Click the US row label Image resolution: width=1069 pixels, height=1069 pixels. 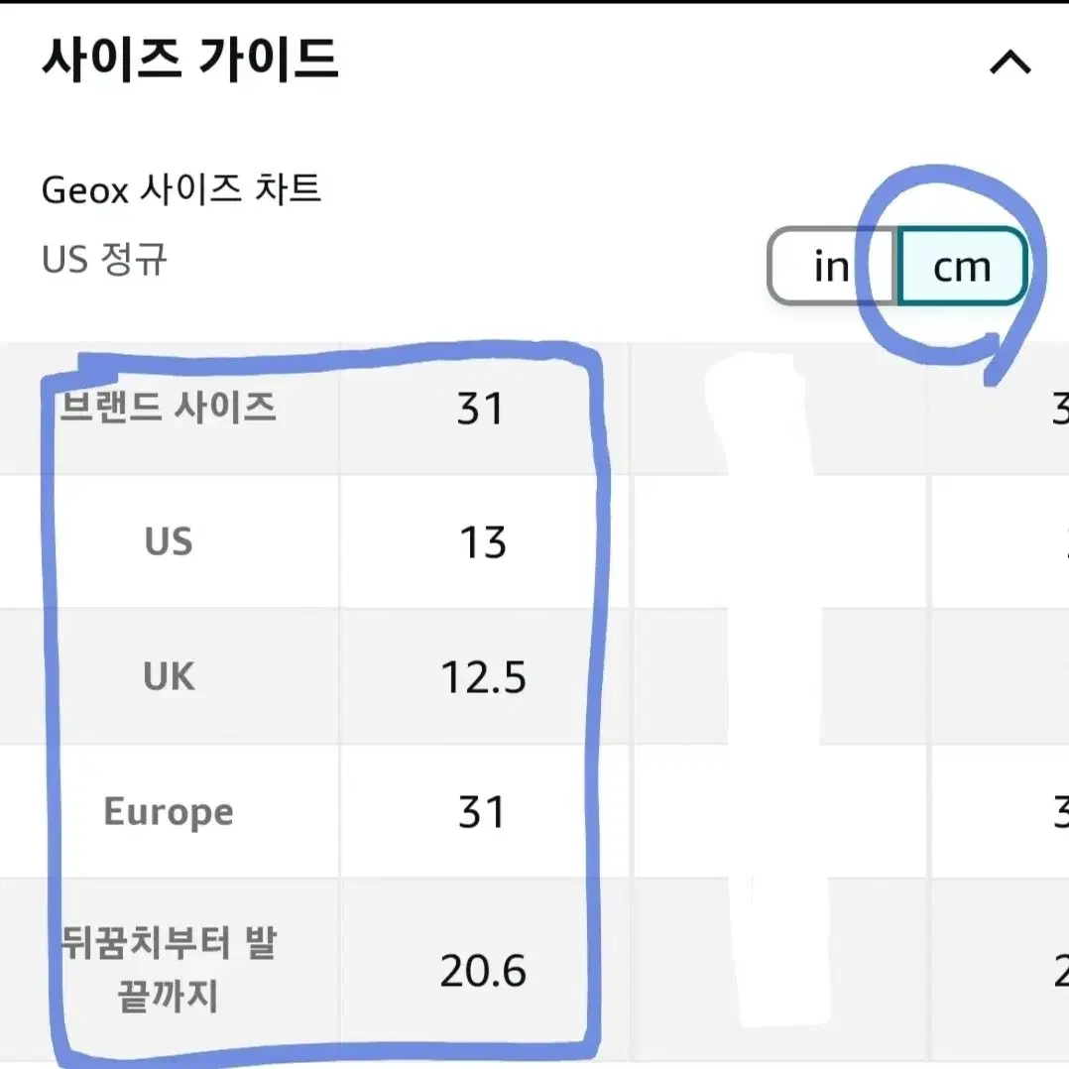[169, 541]
